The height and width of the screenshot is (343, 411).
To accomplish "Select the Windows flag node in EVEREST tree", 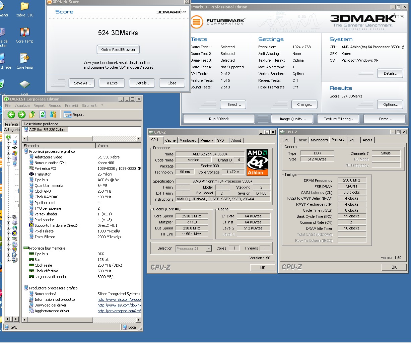I will [x=15, y=153].
